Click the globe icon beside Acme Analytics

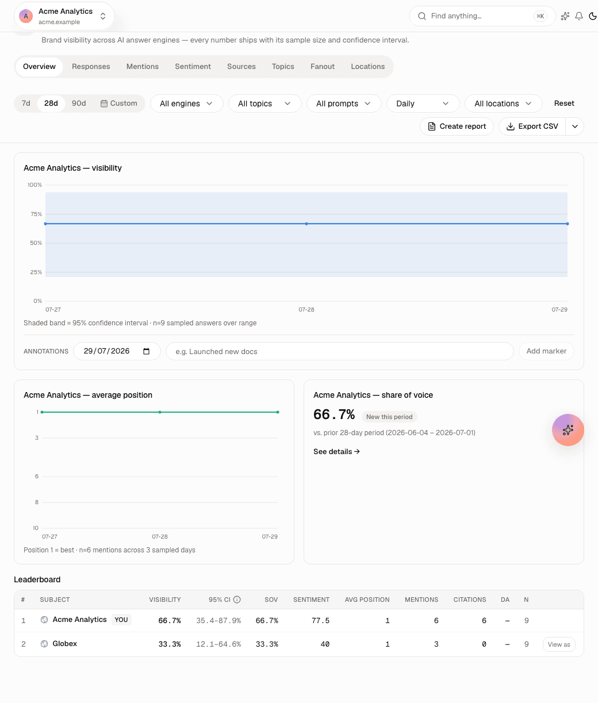click(x=44, y=620)
